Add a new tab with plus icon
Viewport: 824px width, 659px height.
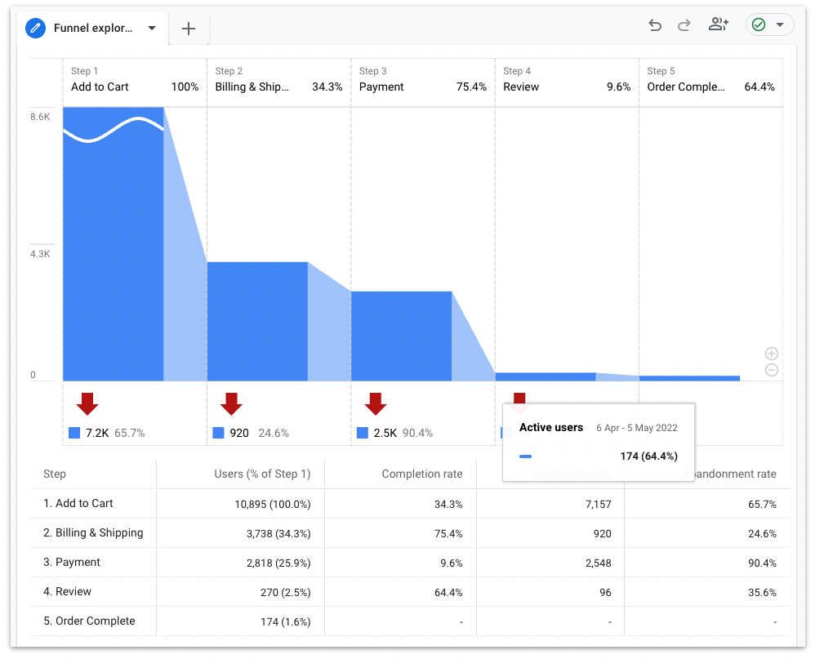[x=189, y=29]
